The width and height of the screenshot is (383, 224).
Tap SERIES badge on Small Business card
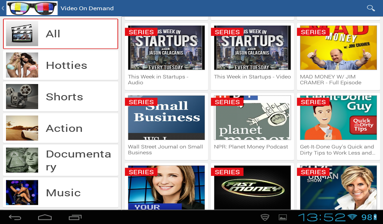click(x=141, y=102)
